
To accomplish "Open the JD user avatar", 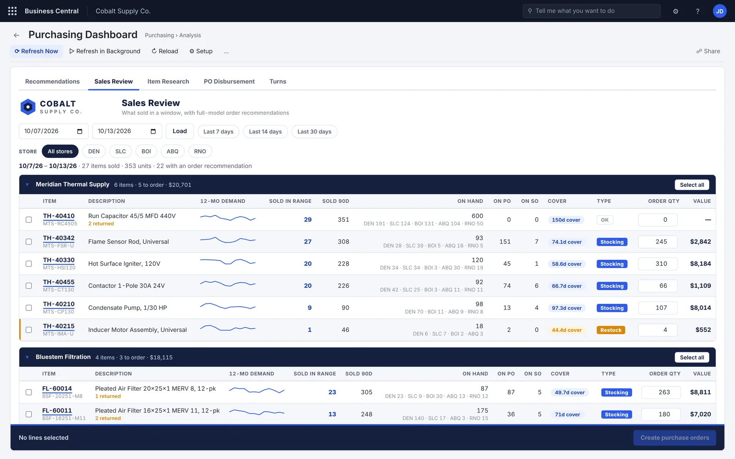I will pos(719,11).
